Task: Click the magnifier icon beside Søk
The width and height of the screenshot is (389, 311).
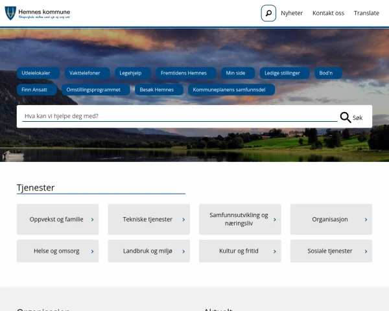Action: [x=346, y=117]
